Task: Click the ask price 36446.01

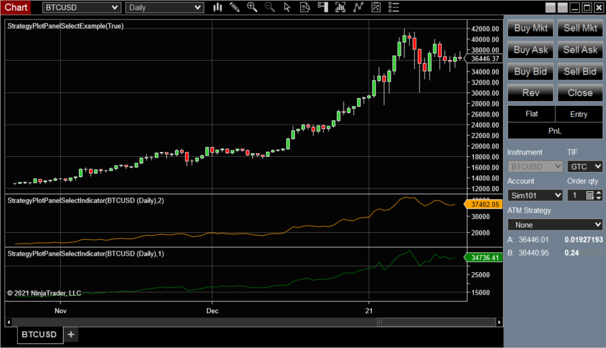Action: tap(533, 240)
